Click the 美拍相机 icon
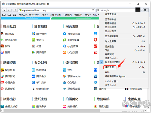 tap(64, 106)
